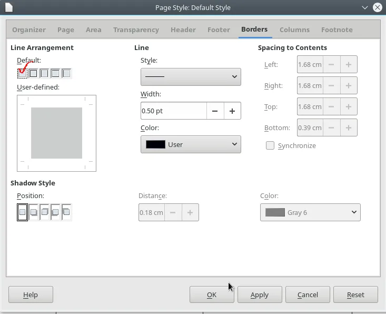This screenshot has height=314, width=386.
Task: Select shadow to top right position
Action: click(45, 212)
